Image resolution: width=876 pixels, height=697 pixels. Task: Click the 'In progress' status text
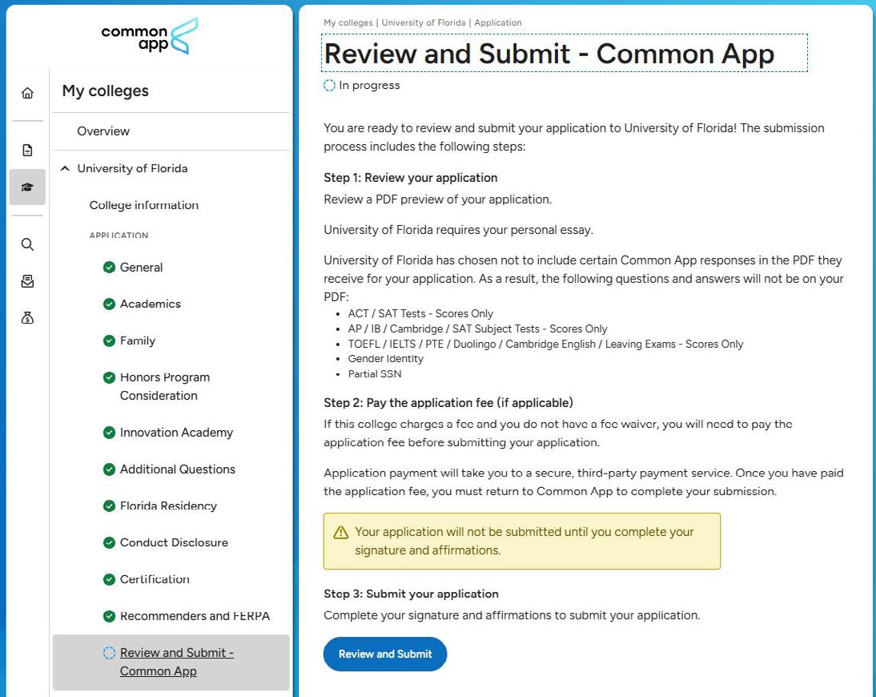pyautogui.click(x=369, y=86)
